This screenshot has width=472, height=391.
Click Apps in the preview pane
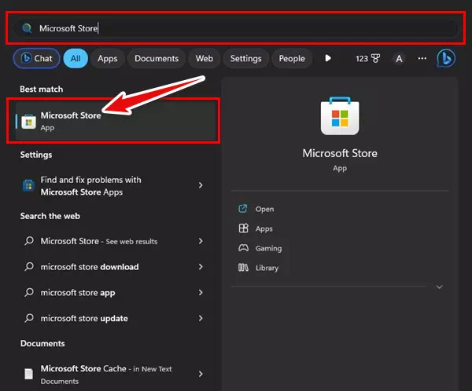(x=264, y=229)
